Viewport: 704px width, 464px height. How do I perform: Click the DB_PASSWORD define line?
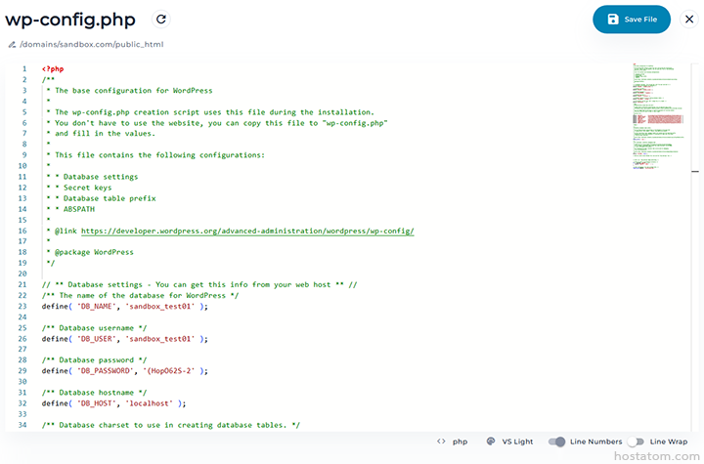pyautogui.click(x=124, y=371)
